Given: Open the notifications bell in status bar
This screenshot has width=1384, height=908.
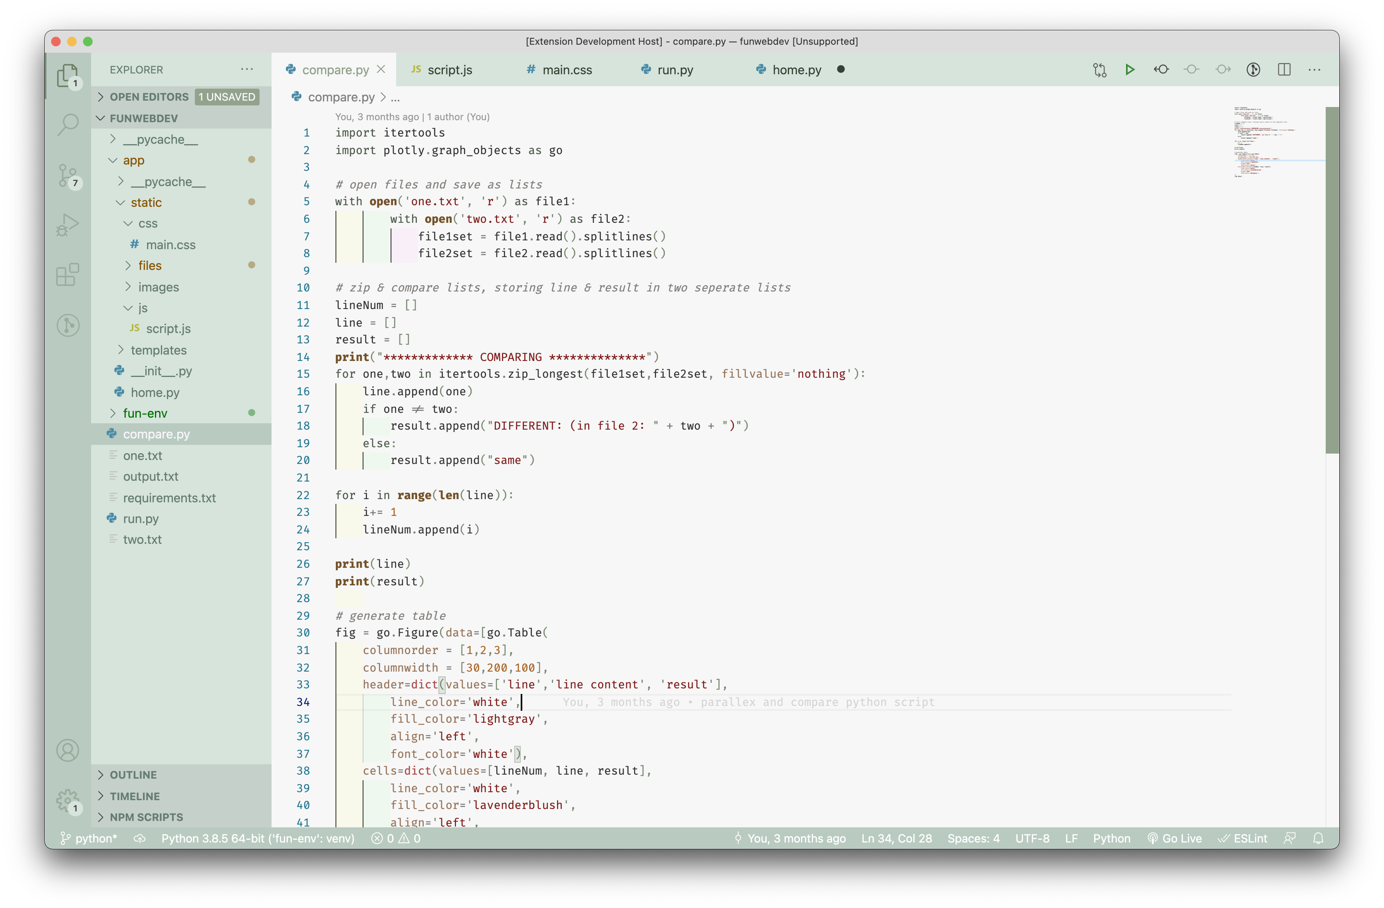Looking at the screenshot, I should pos(1318,838).
